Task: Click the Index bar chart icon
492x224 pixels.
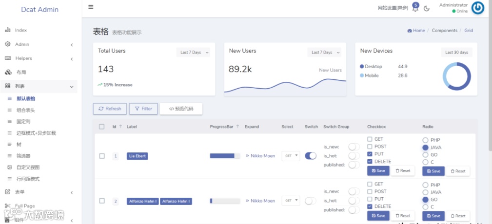Action: (8, 30)
